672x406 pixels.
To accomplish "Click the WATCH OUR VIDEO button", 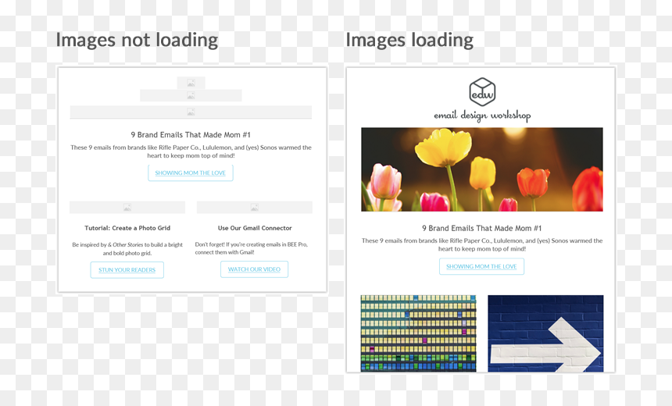I will click(254, 269).
